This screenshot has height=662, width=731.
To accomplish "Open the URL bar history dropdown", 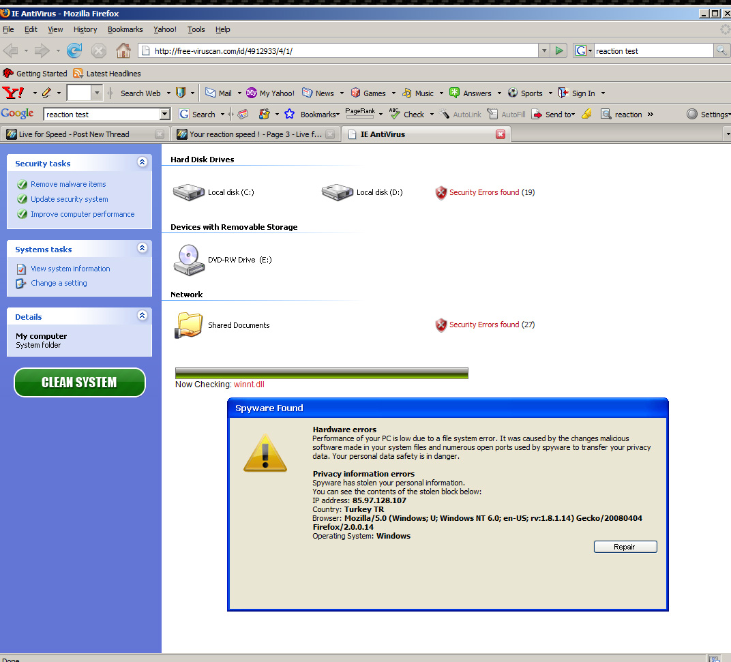I will (543, 50).
